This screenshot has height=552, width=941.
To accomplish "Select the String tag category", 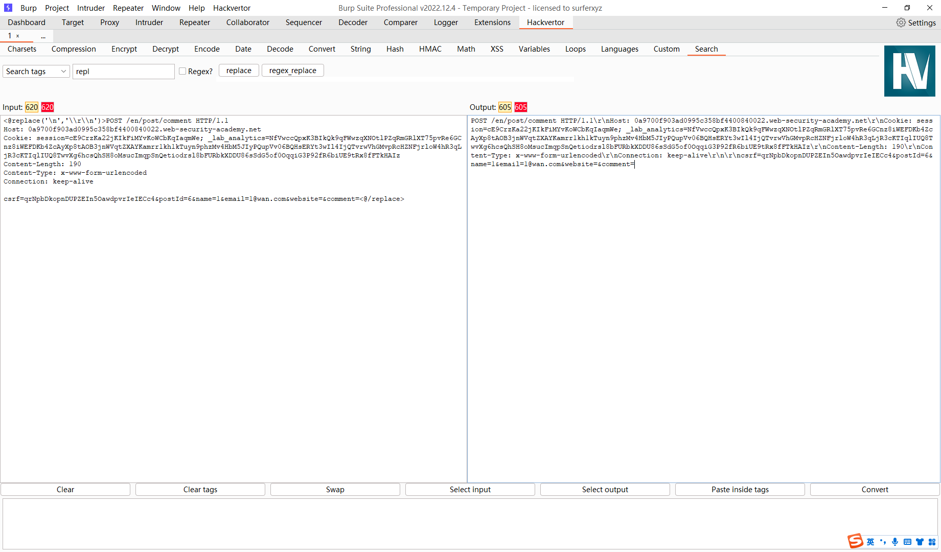I will pos(361,49).
